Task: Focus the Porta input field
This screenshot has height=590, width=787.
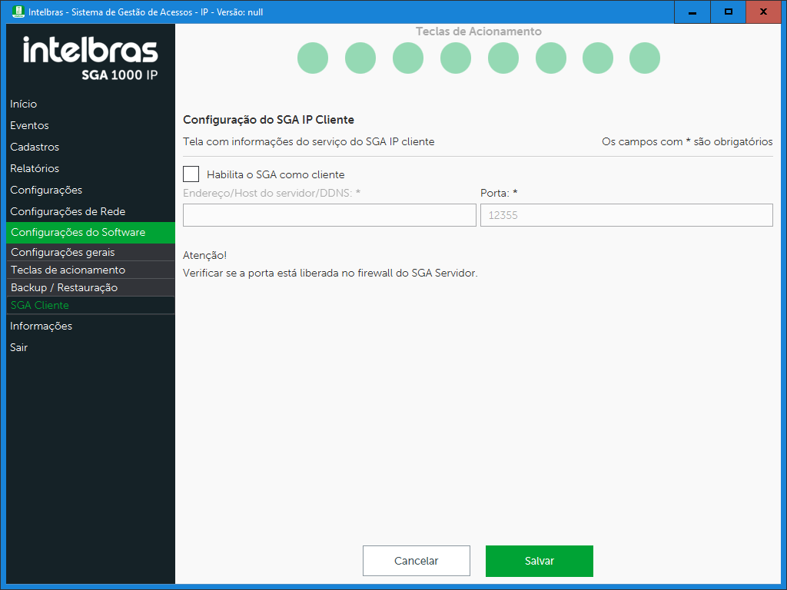Action: click(626, 215)
